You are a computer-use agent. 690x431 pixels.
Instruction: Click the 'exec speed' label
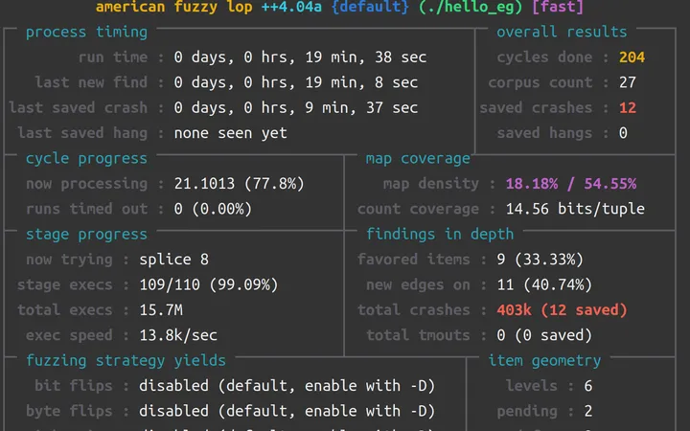pyautogui.click(x=69, y=335)
